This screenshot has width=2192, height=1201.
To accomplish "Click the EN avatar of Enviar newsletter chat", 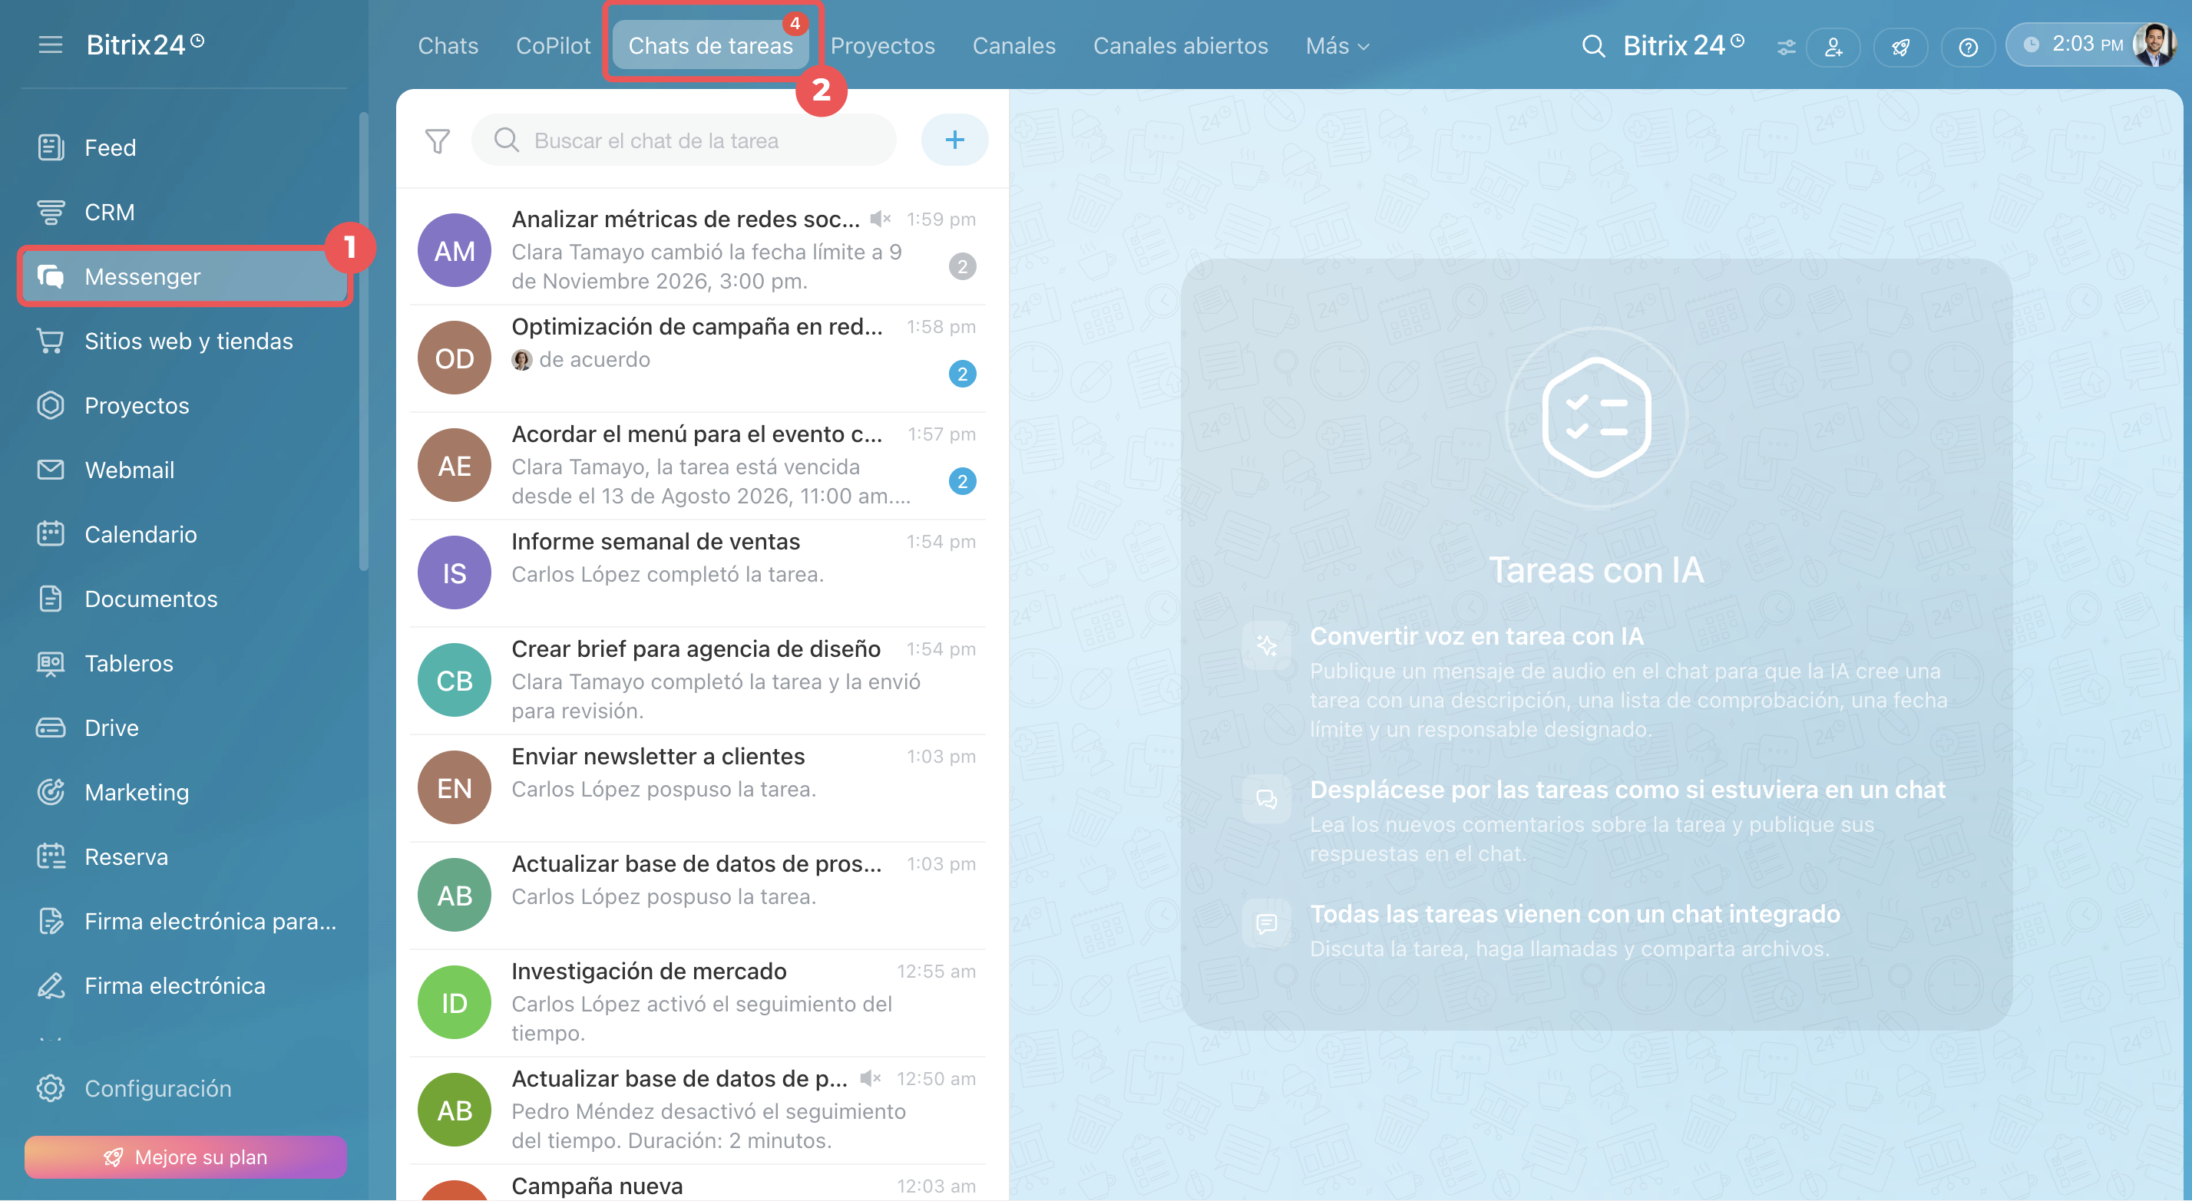I will [x=455, y=787].
